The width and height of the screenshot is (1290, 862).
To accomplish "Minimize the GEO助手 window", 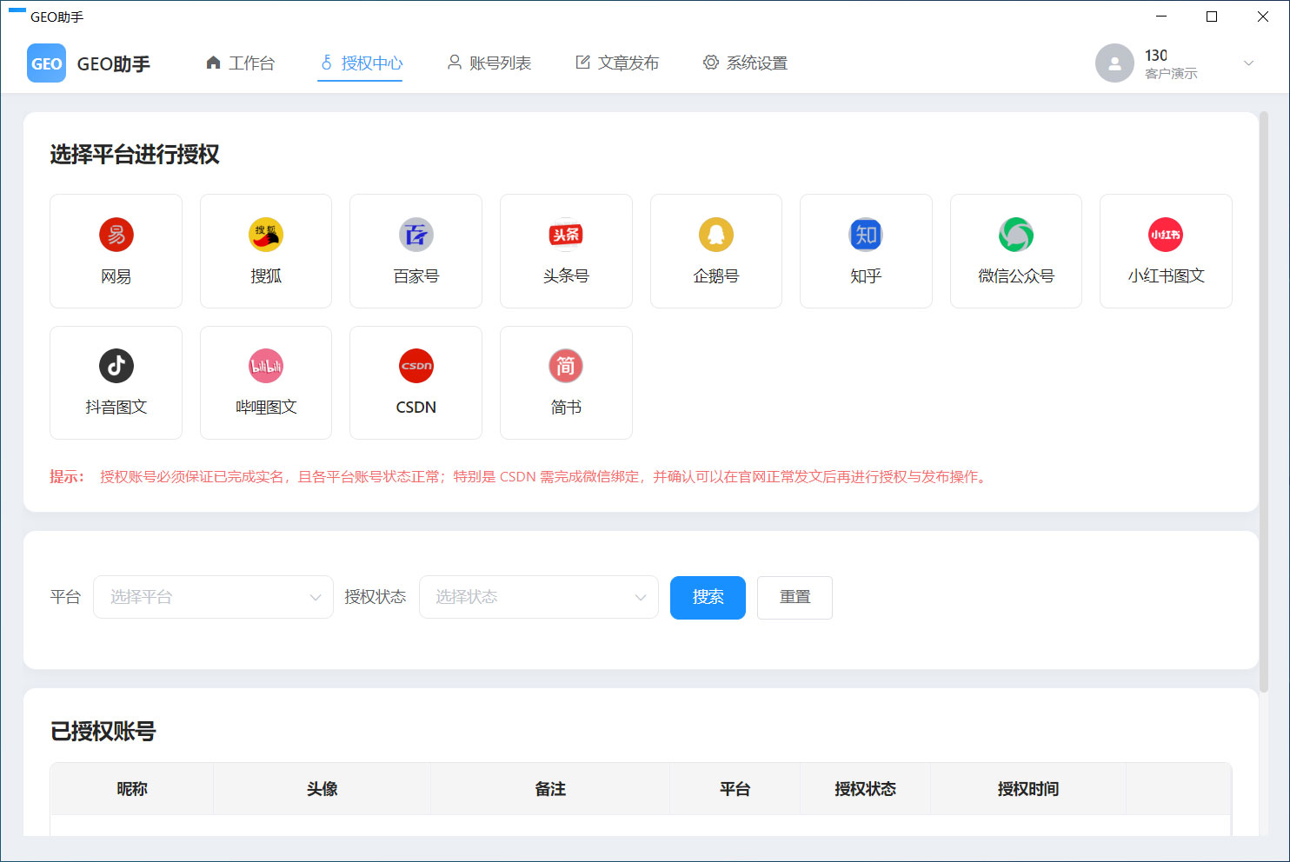I will [1161, 17].
